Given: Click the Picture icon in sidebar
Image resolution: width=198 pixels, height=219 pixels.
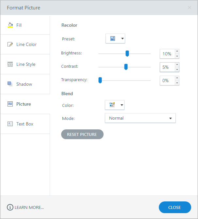Looking at the screenshot, I should tap(10, 104).
